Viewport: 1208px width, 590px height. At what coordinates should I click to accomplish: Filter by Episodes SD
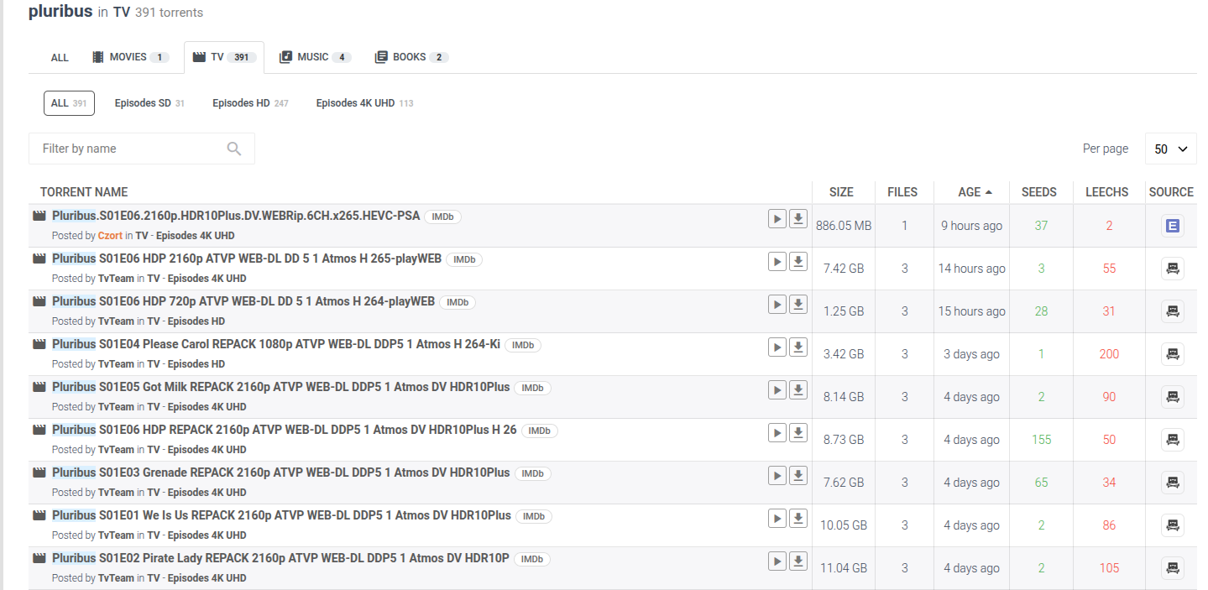(x=149, y=103)
